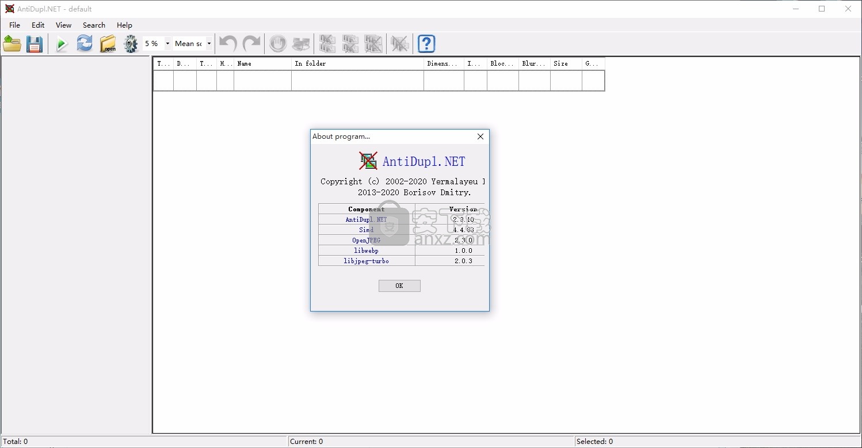Click the grey two-pictures icon beside the stop hand
The width and height of the screenshot is (862, 448).
(x=301, y=44)
